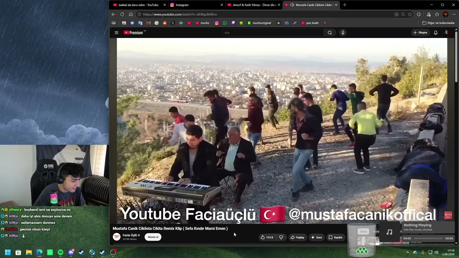This screenshot has height=258, width=459.
Task: Select the chat message 'gecmis olsun kiwpi'
Action: [35, 229]
